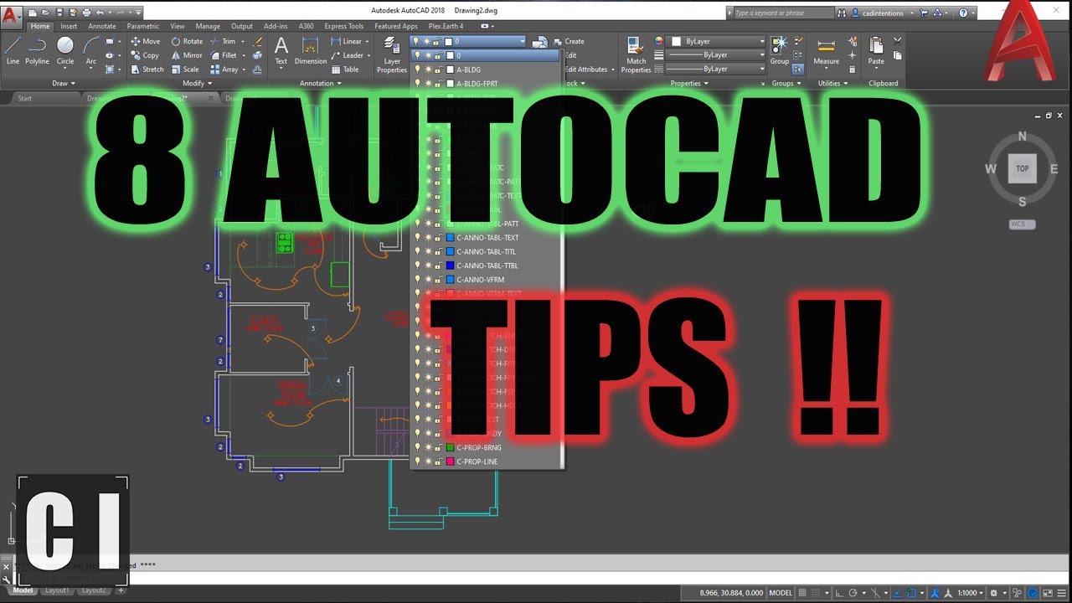1072x603 pixels.
Task: Expand the Utilities panel
Action: [832, 84]
